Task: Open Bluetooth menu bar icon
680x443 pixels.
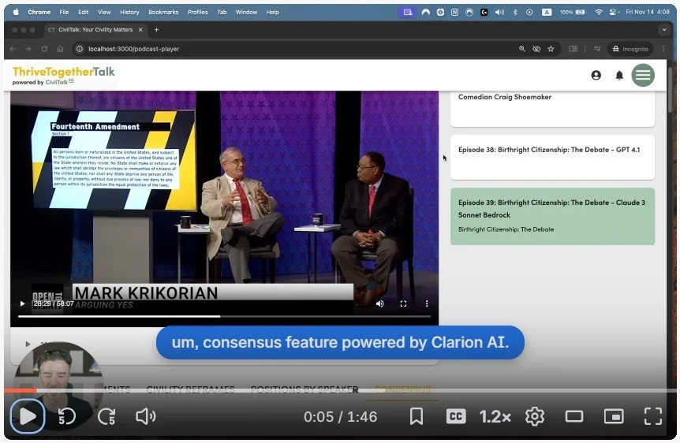Action: tap(515, 12)
